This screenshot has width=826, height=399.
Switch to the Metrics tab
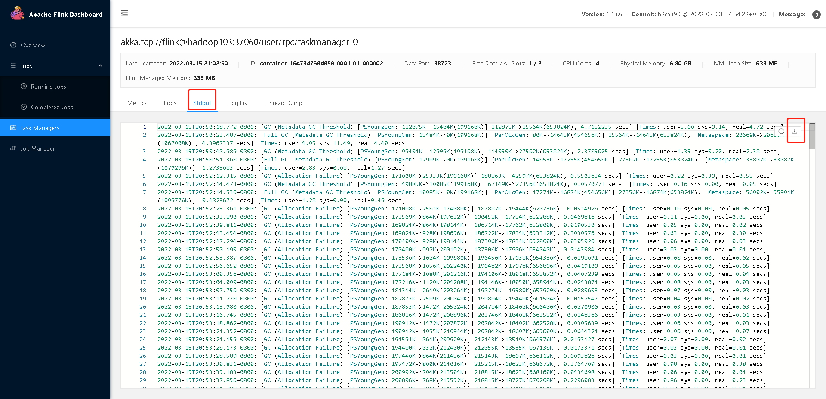[137, 103]
